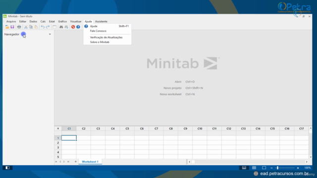Select column header C1
317x178 pixels.
[x=69, y=129]
